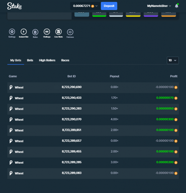The image size is (186, 193).
Task: Click Wheel icon for bet 8,723,290,070
Action: click(x=11, y=120)
